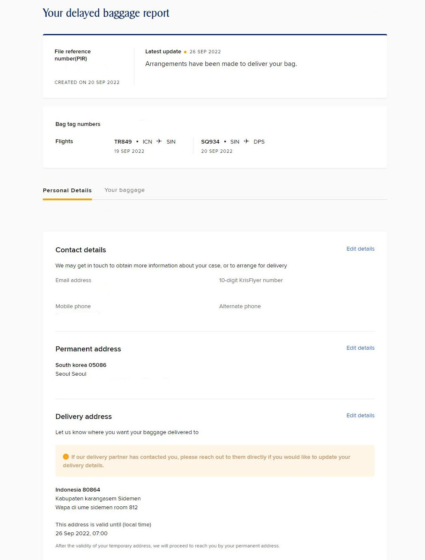Click the heading Your delayed baggage report
Image resolution: width=425 pixels, height=560 pixels.
106,13
